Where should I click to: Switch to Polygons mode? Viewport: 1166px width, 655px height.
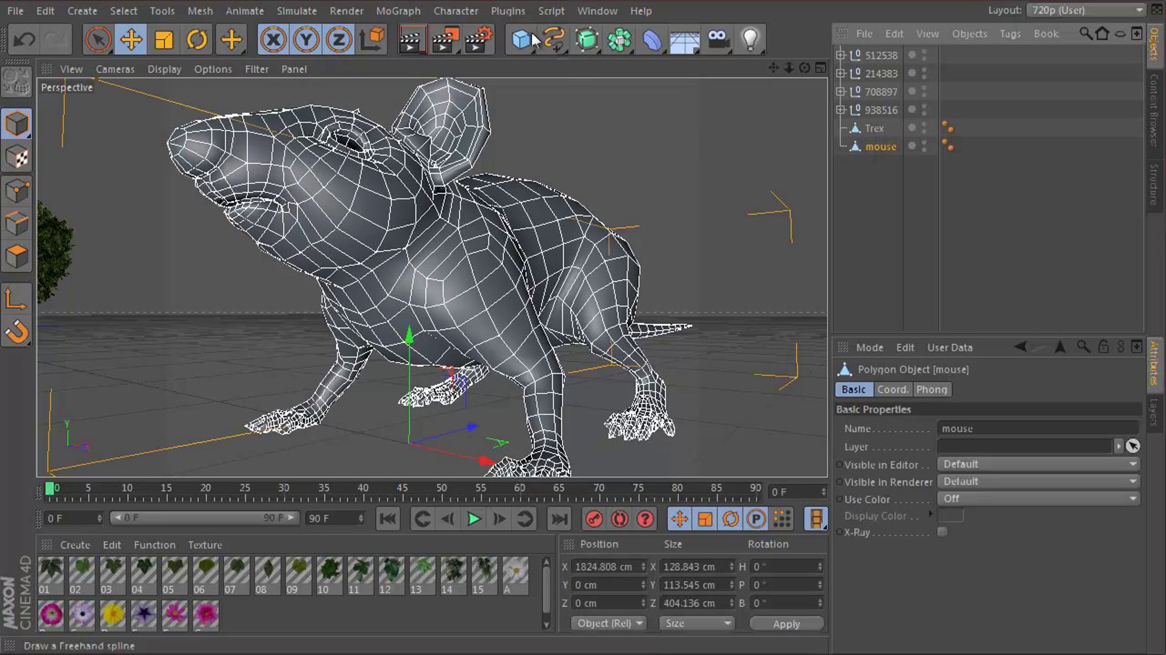click(x=17, y=256)
